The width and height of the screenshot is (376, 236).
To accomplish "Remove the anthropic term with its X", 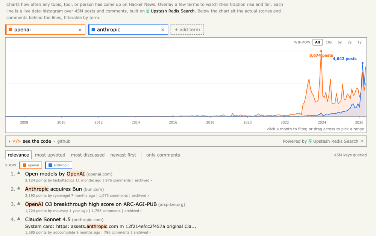I will (x=163, y=30).
